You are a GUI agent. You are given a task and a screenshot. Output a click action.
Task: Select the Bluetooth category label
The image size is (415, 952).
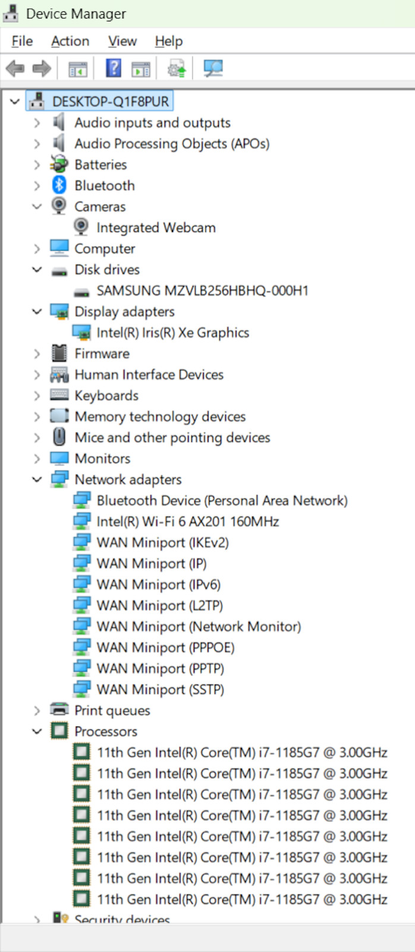click(105, 185)
